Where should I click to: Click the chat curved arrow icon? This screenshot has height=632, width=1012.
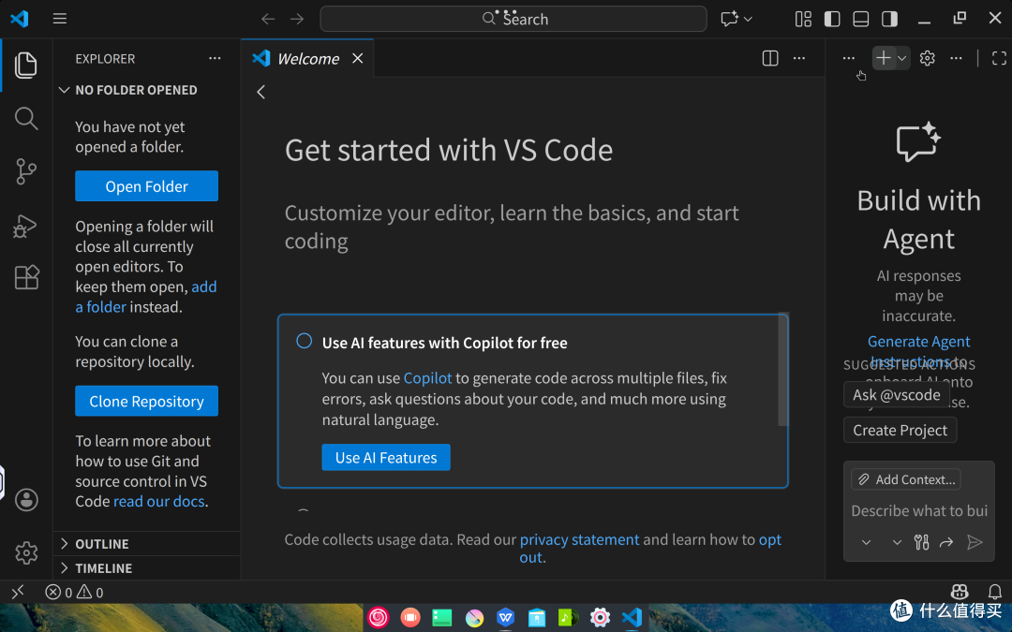click(946, 542)
